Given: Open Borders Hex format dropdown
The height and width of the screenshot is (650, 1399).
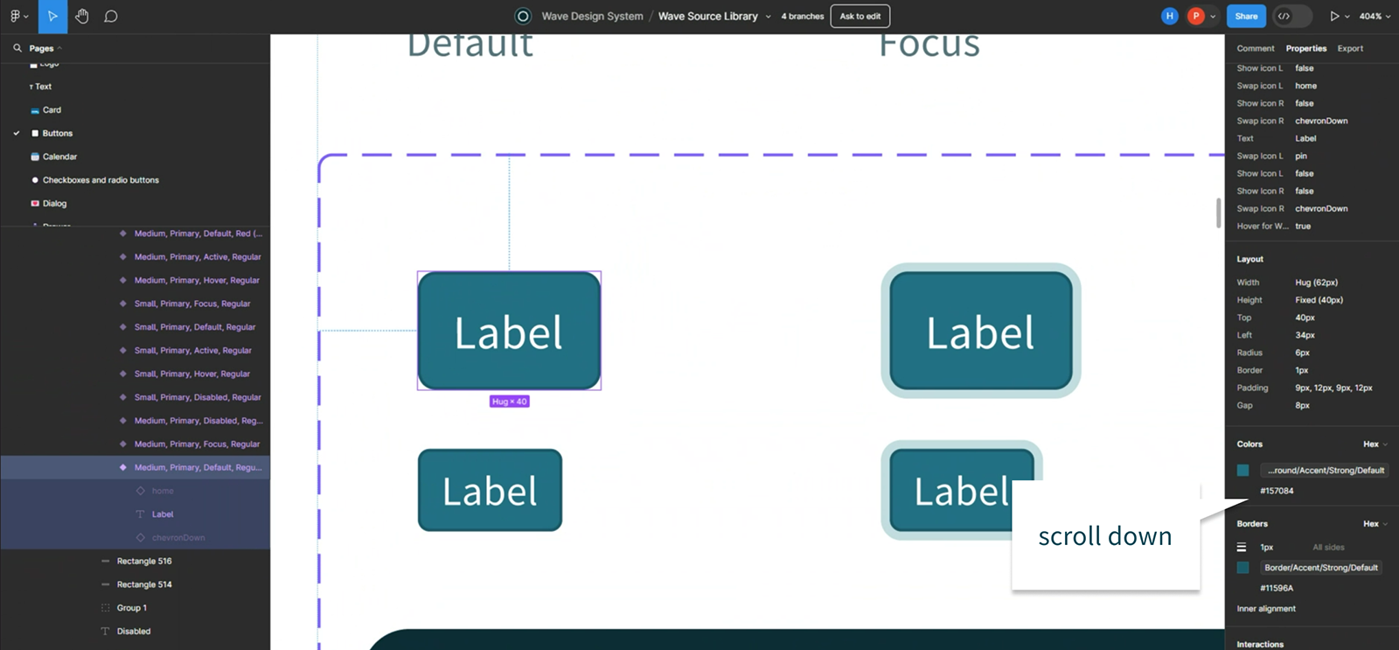Looking at the screenshot, I should click(1375, 524).
